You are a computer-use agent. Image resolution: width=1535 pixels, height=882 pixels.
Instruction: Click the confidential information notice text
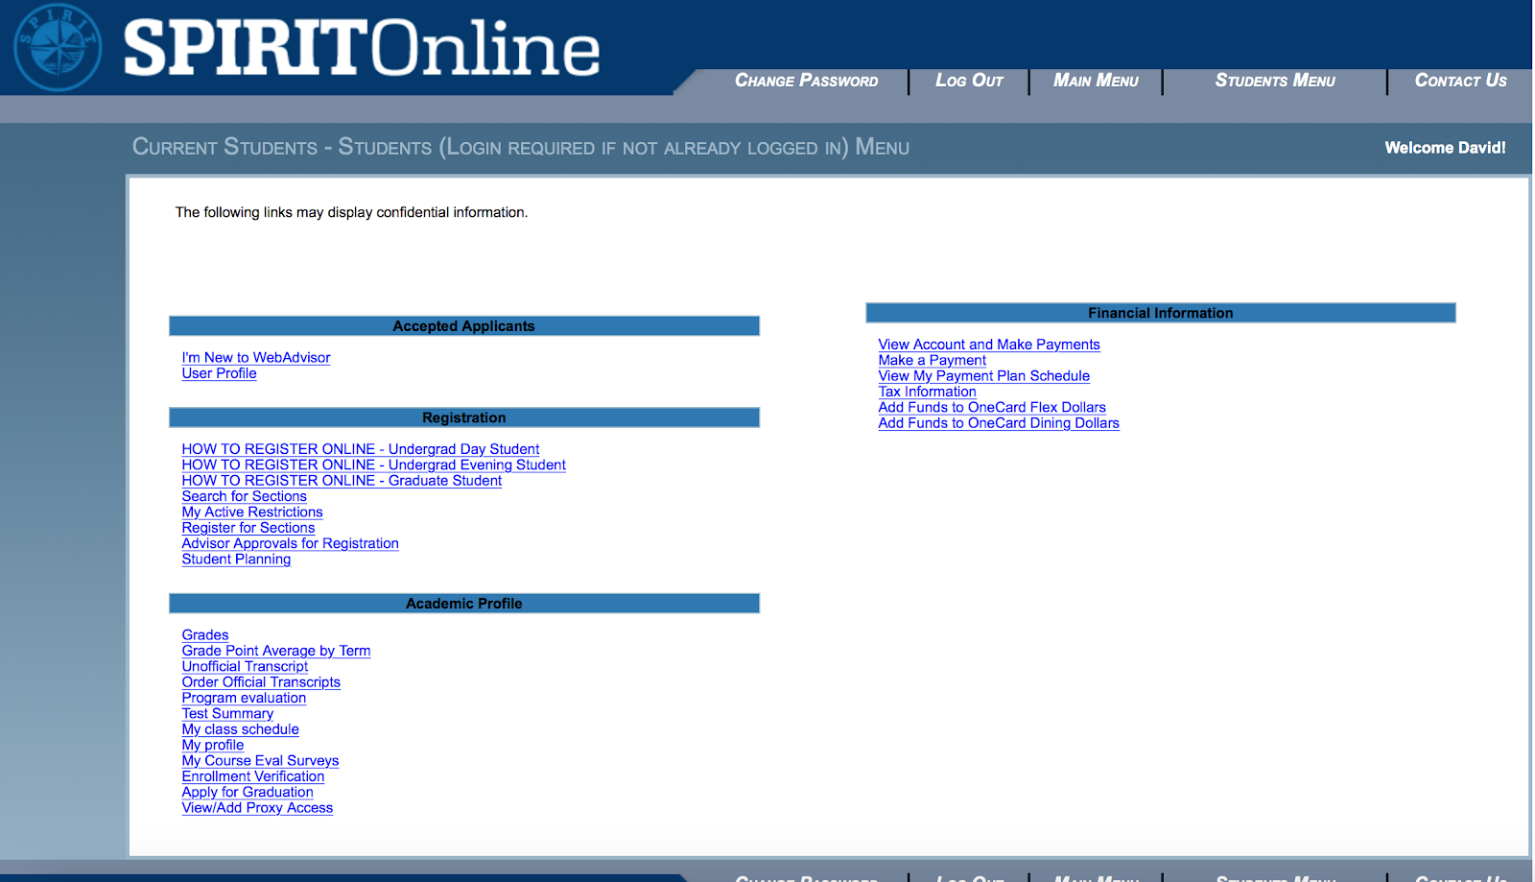coord(351,212)
